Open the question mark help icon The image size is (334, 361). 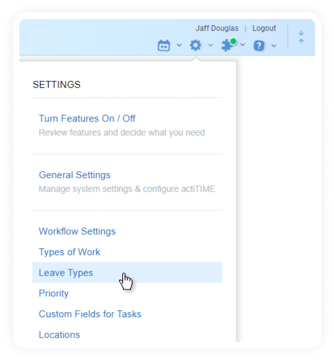[259, 45]
